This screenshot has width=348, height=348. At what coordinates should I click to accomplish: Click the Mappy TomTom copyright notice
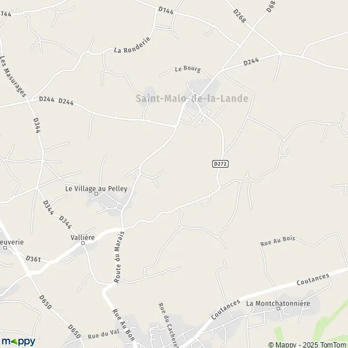[308, 345]
